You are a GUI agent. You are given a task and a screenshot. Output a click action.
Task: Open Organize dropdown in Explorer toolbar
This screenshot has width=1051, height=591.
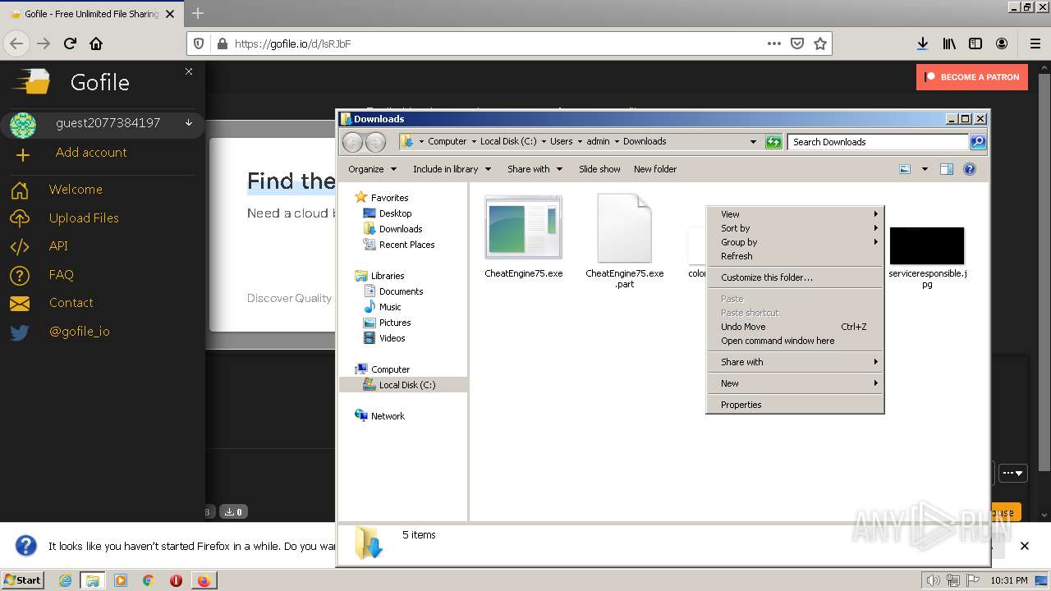[372, 169]
